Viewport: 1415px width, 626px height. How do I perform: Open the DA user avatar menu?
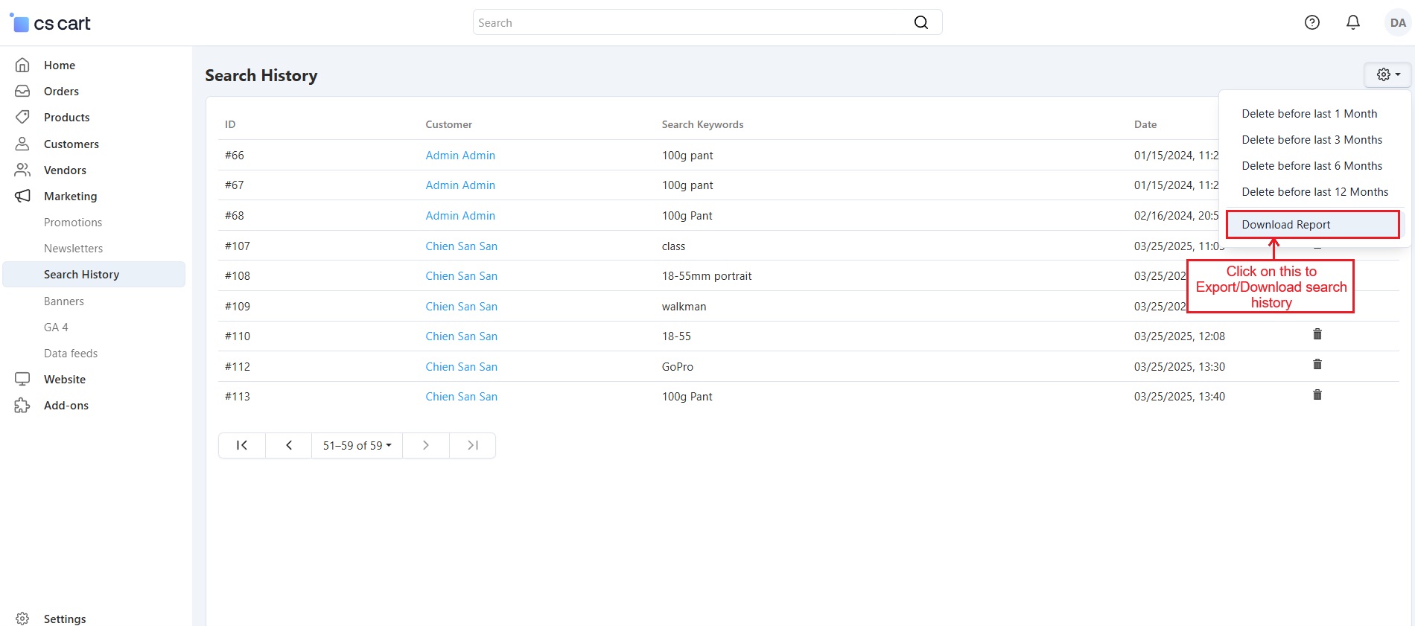[1398, 22]
